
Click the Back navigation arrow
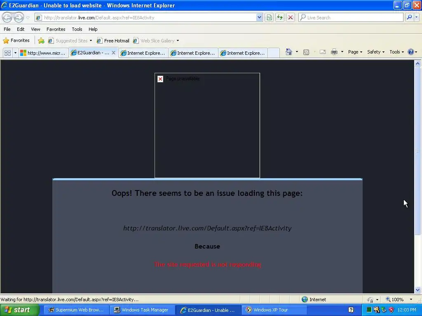pyautogui.click(x=7, y=17)
